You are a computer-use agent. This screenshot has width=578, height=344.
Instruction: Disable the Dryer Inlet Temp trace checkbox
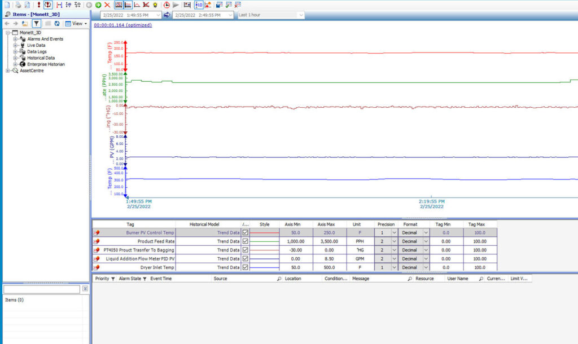(245, 267)
